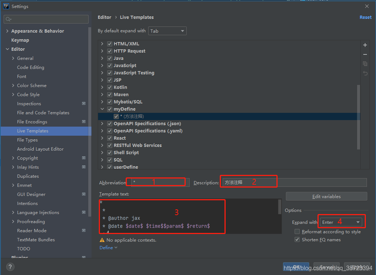Viewport: 376px width, 275px height.
Task: Click the IntelliJ logo in the title bar
Action: tap(6, 6)
